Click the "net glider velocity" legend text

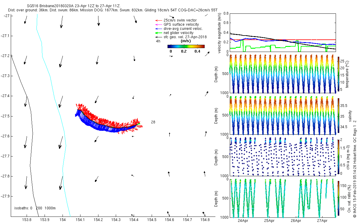tap(178, 33)
